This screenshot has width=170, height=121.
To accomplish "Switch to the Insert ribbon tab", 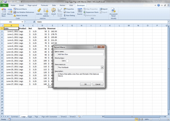I will (21, 5).
